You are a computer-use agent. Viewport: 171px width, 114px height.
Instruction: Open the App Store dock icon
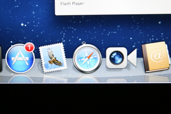[x=20, y=58]
